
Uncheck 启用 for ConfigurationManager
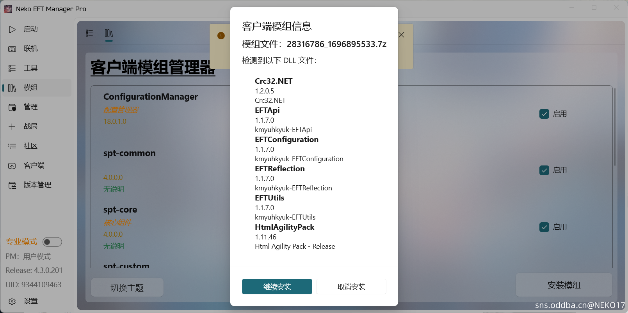click(544, 114)
